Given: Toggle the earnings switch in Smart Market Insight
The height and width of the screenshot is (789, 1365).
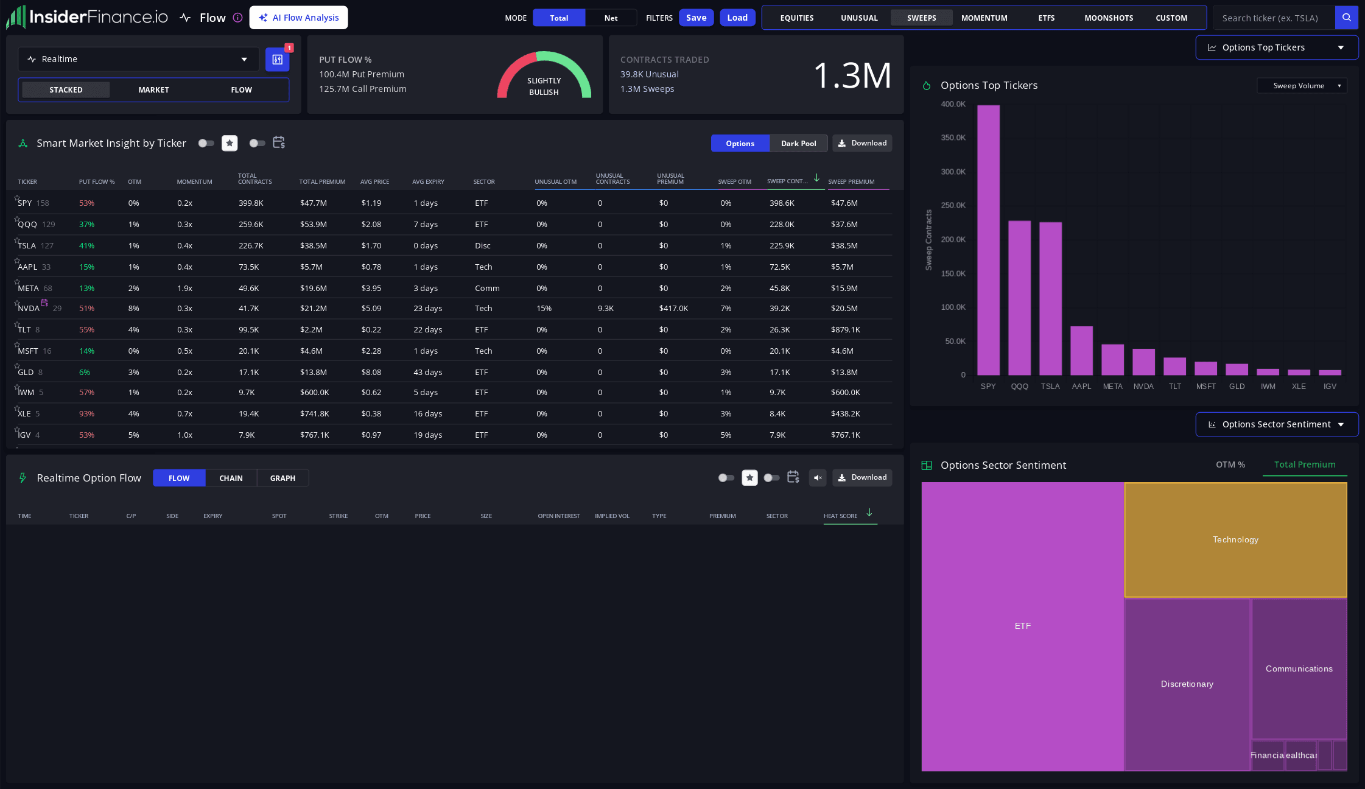Looking at the screenshot, I should coord(257,143).
